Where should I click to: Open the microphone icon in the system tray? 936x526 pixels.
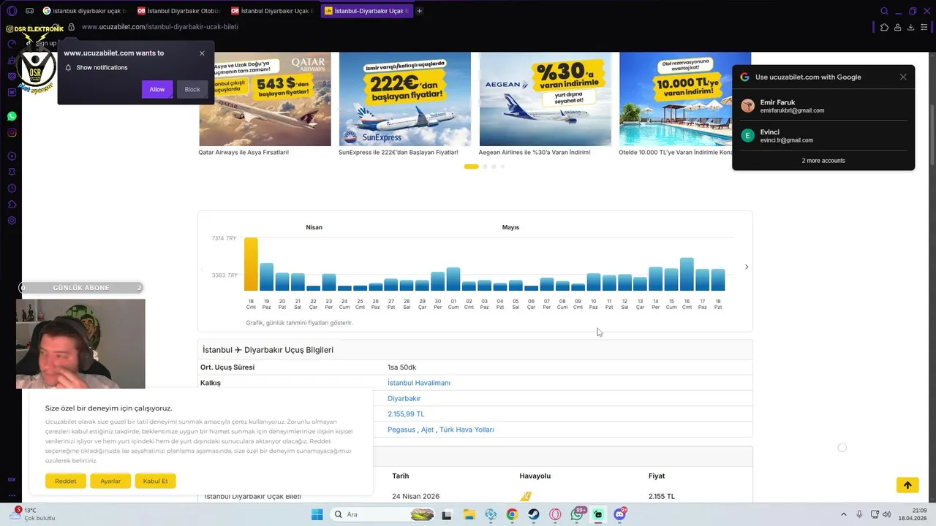pos(859,514)
